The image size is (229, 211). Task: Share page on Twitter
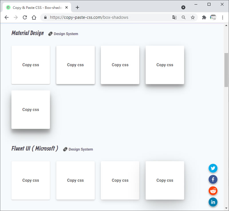point(213,168)
